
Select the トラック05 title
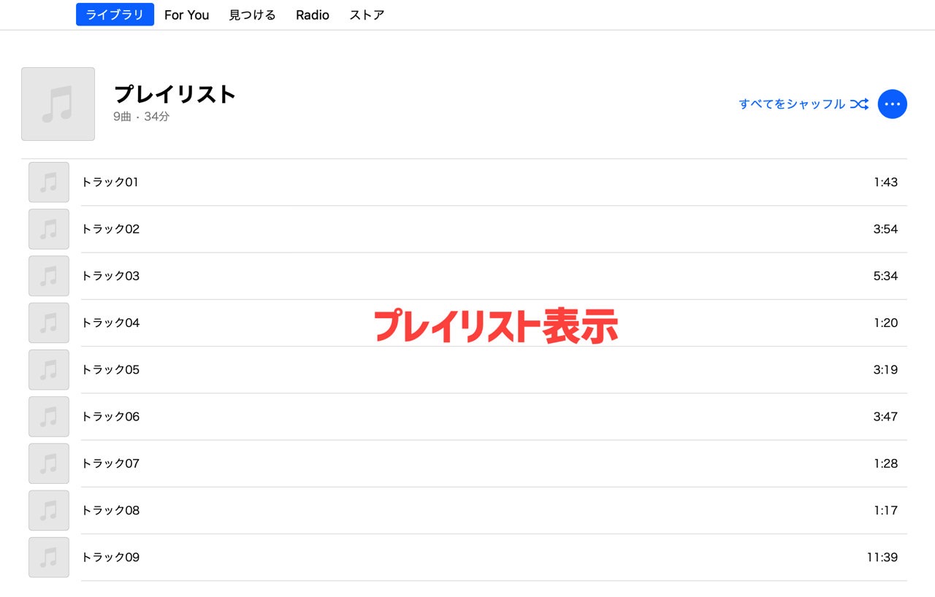pos(110,370)
